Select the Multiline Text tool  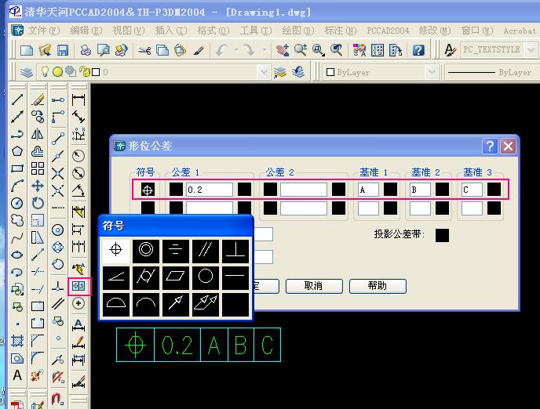(17, 375)
